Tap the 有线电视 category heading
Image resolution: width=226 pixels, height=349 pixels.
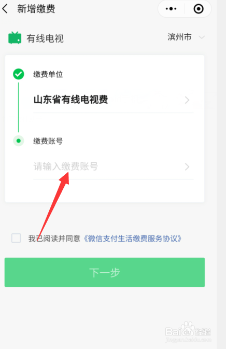click(45, 38)
